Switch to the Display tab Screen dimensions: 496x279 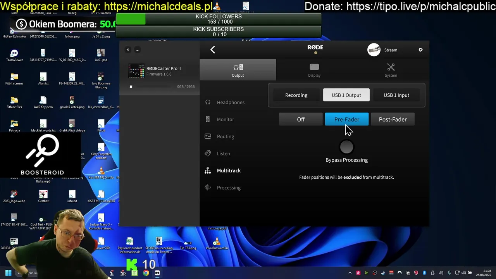click(x=314, y=70)
